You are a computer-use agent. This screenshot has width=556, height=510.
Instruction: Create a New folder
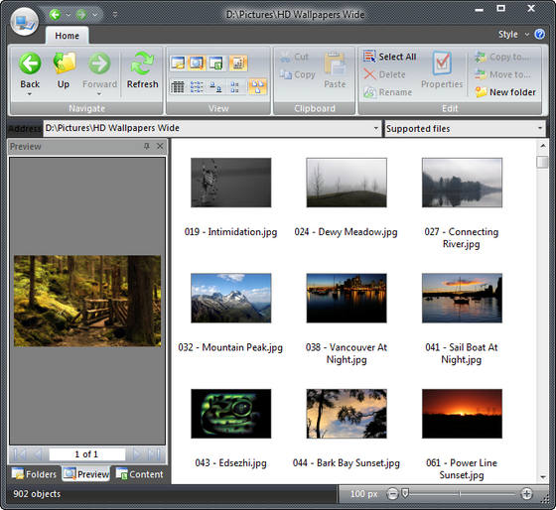(x=505, y=92)
